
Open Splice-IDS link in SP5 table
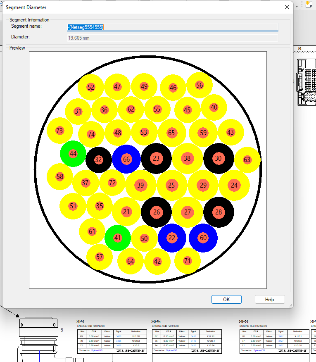coord(171,350)
